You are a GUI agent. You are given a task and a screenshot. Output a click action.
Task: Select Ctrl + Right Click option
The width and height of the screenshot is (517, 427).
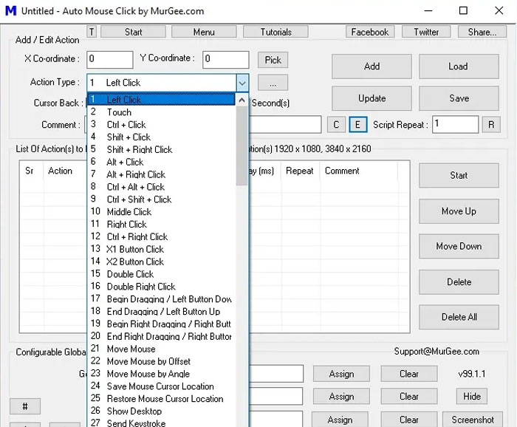click(161, 236)
